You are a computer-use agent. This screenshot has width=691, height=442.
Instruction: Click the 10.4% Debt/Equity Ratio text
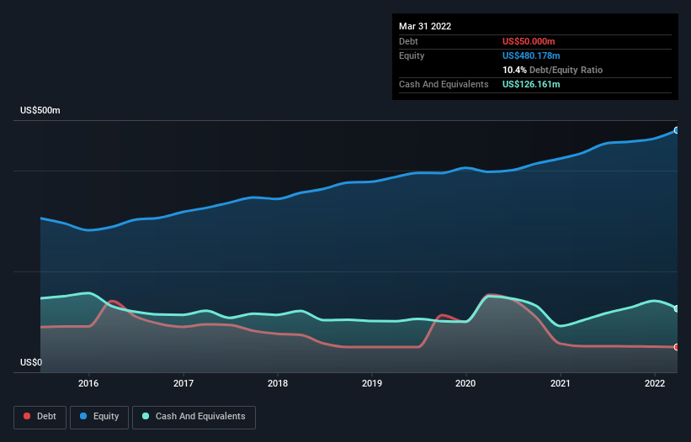(x=553, y=70)
